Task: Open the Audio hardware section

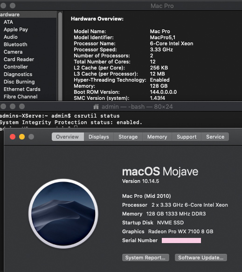Action: pos(11,37)
